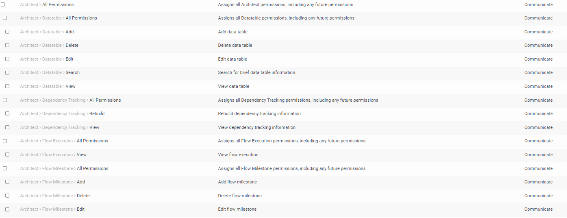Click the 'Architect > Datatable > Search' permission name

coord(50,72)
